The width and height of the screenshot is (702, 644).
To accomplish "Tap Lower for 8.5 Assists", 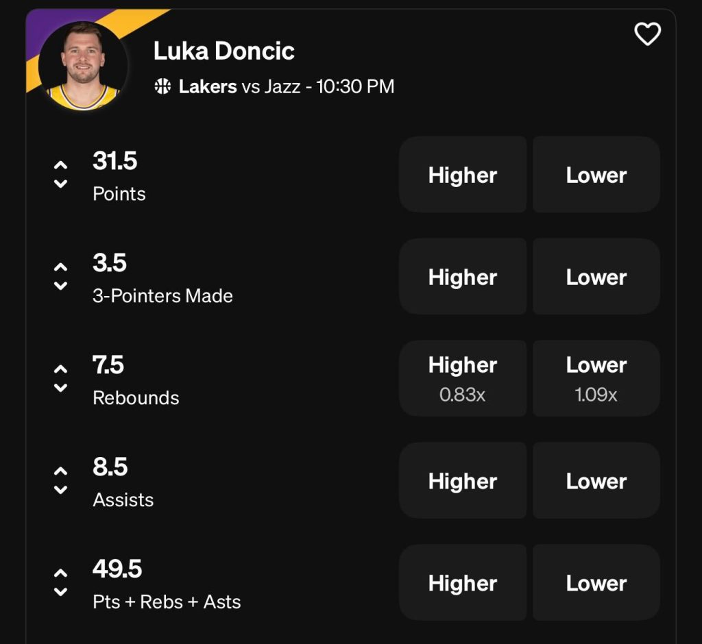I will pos(596,481).
